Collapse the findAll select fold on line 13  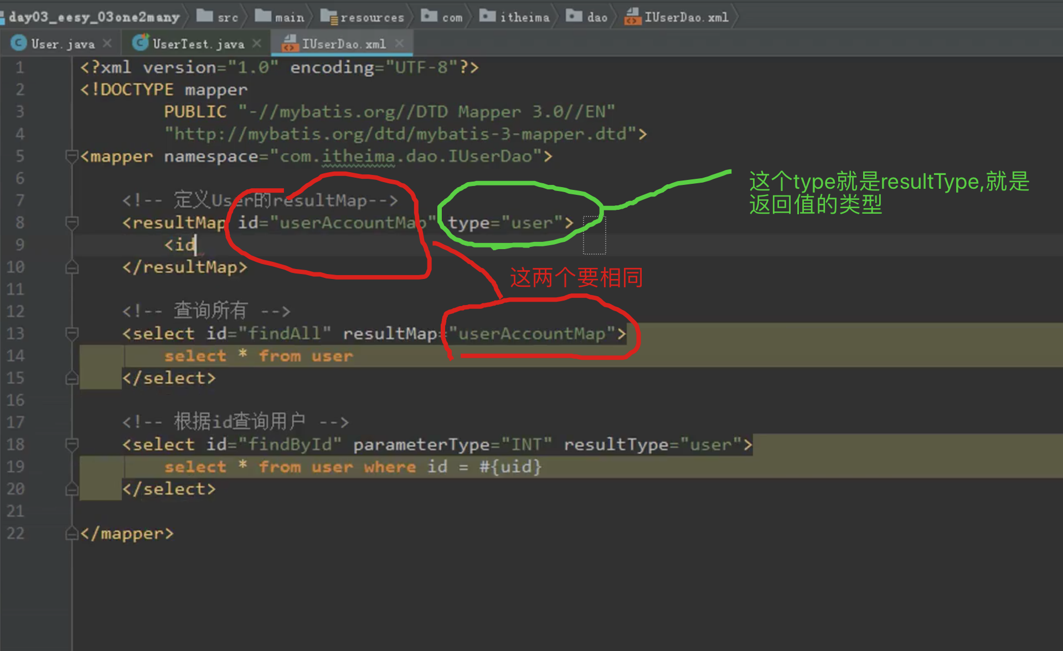(x=71, y=334)
